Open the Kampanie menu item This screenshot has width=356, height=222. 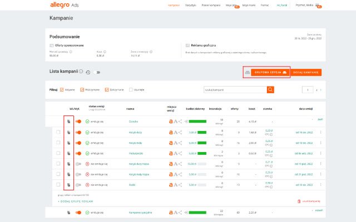coord(174,5)
